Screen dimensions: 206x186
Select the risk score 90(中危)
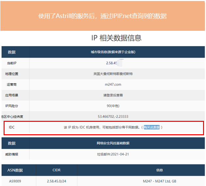[x=113, y=106]
